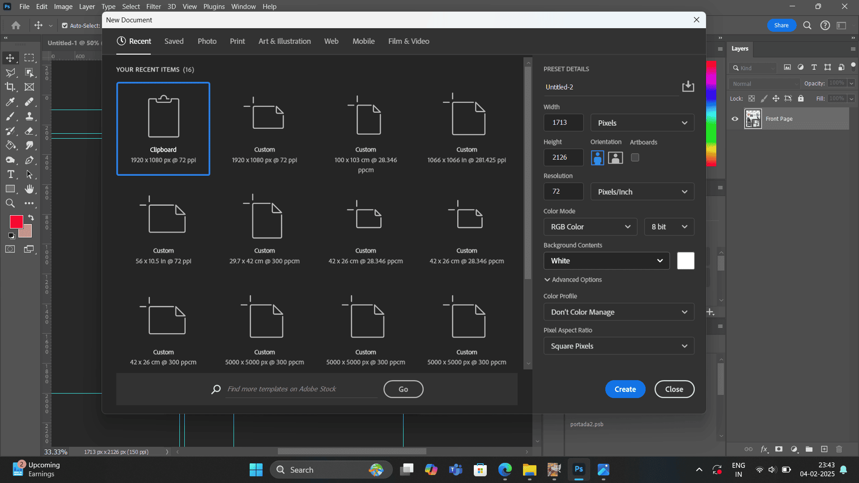Click the Width input field
Screen dimensions: 859x483
click(563, 123)
